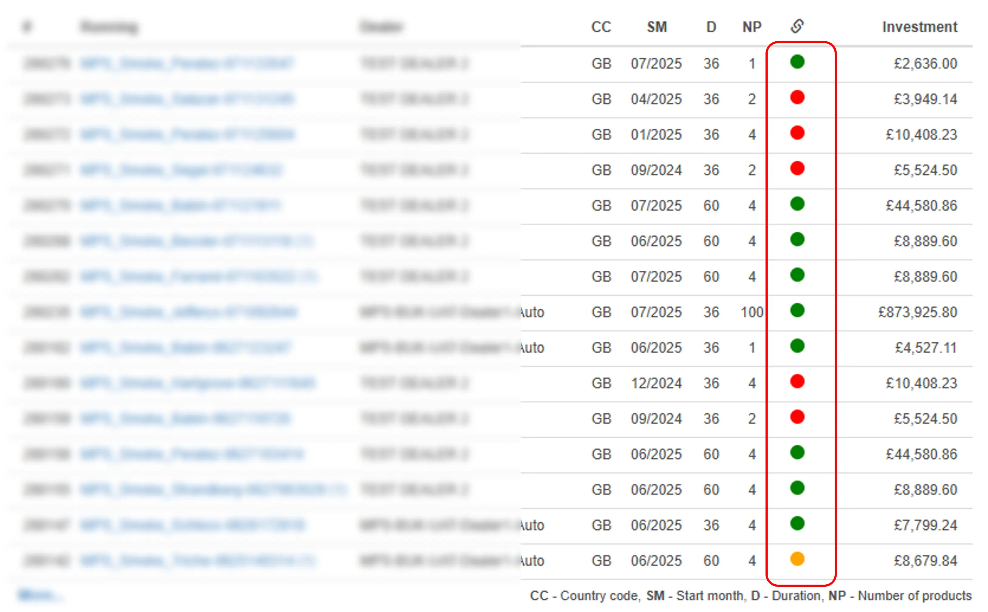This screenshot has width=988, height=612.
Task: Click the £44,580.86 cell with 07/2025 start
Action: tap(921, 206)
